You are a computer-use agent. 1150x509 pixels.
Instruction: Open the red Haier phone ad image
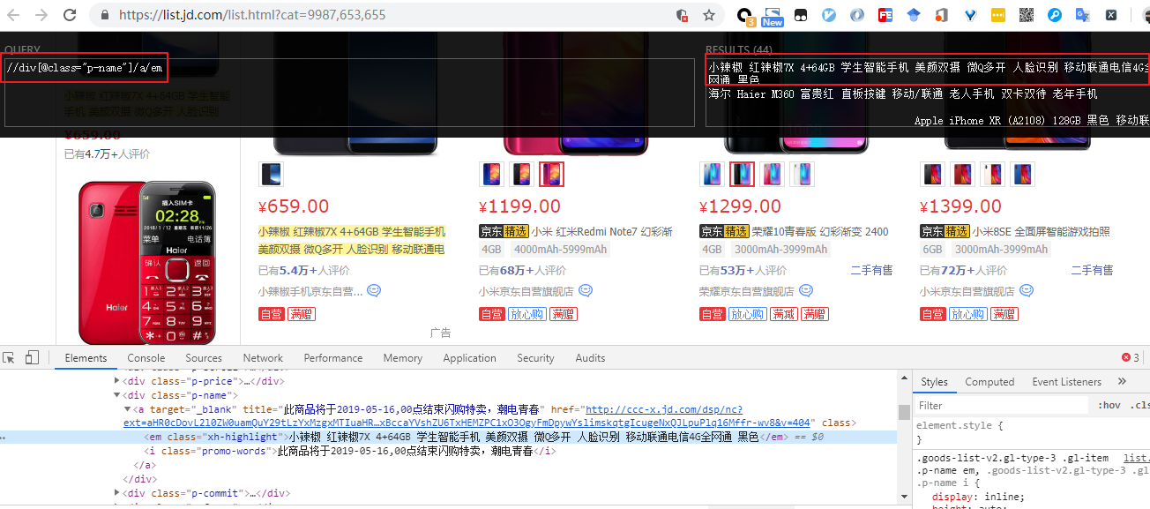coord(146,261)
